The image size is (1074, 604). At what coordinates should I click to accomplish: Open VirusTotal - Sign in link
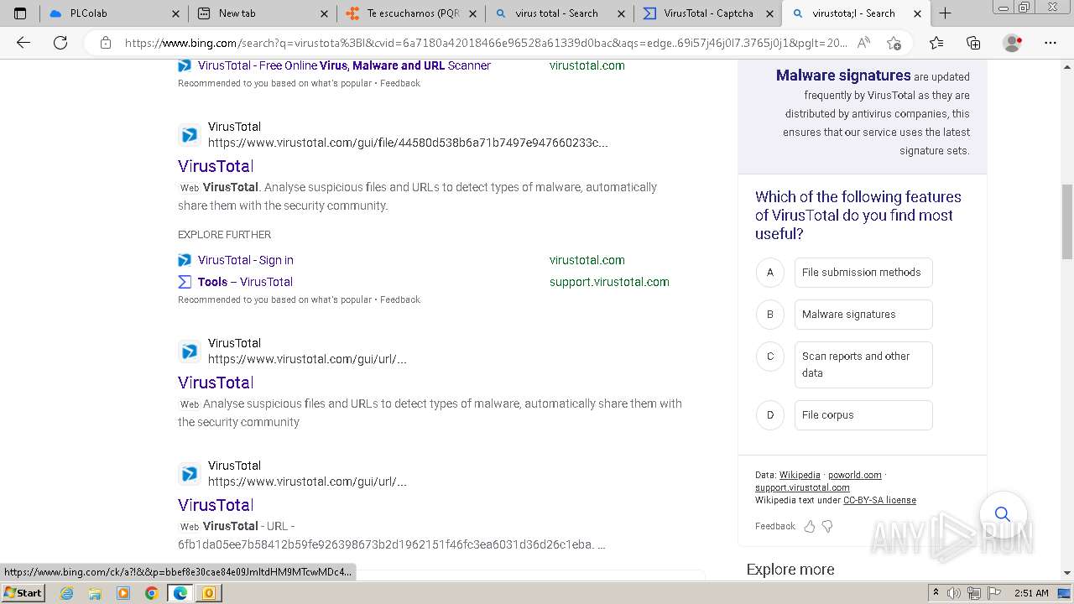click(246, 260)
